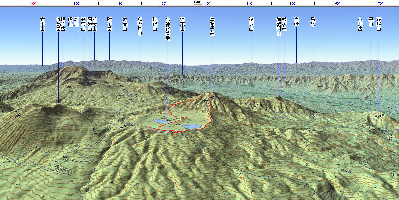This screenshot has width=399, height=200.
Task: Click the 150° mark on compass ruler
Action: pyautogui.click(x=293, y=3)
